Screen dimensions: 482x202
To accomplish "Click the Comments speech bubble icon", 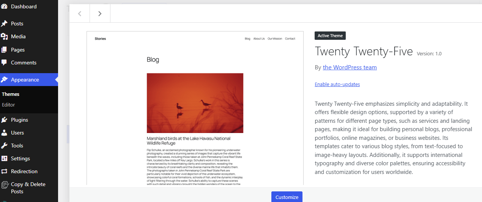I will point(4,63).
